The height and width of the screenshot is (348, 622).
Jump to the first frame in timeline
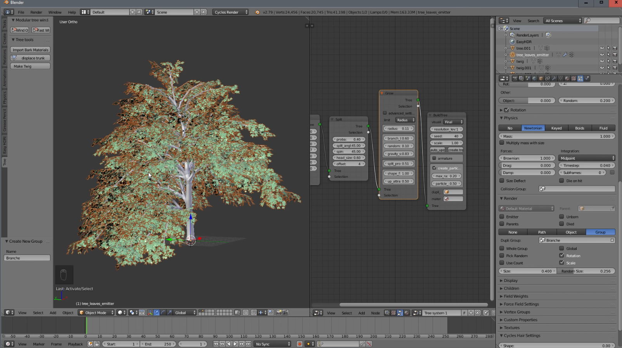coord(216,344)
